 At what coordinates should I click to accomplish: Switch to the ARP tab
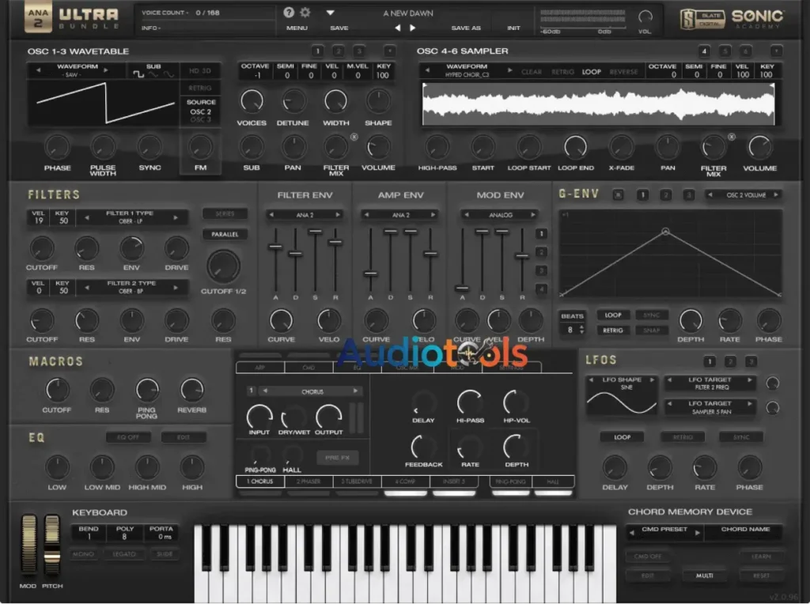point(259,366)
